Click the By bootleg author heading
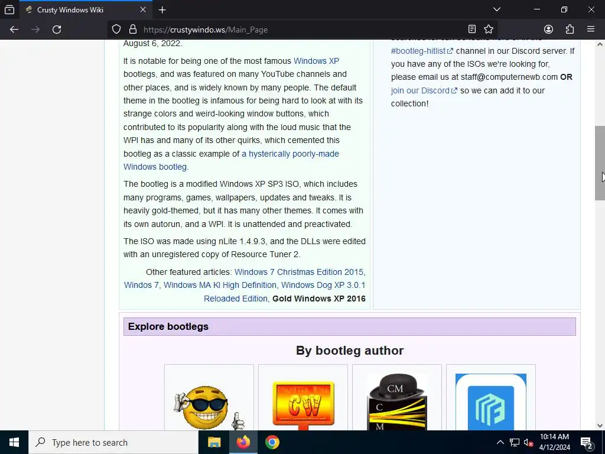 tap(350, 351)
